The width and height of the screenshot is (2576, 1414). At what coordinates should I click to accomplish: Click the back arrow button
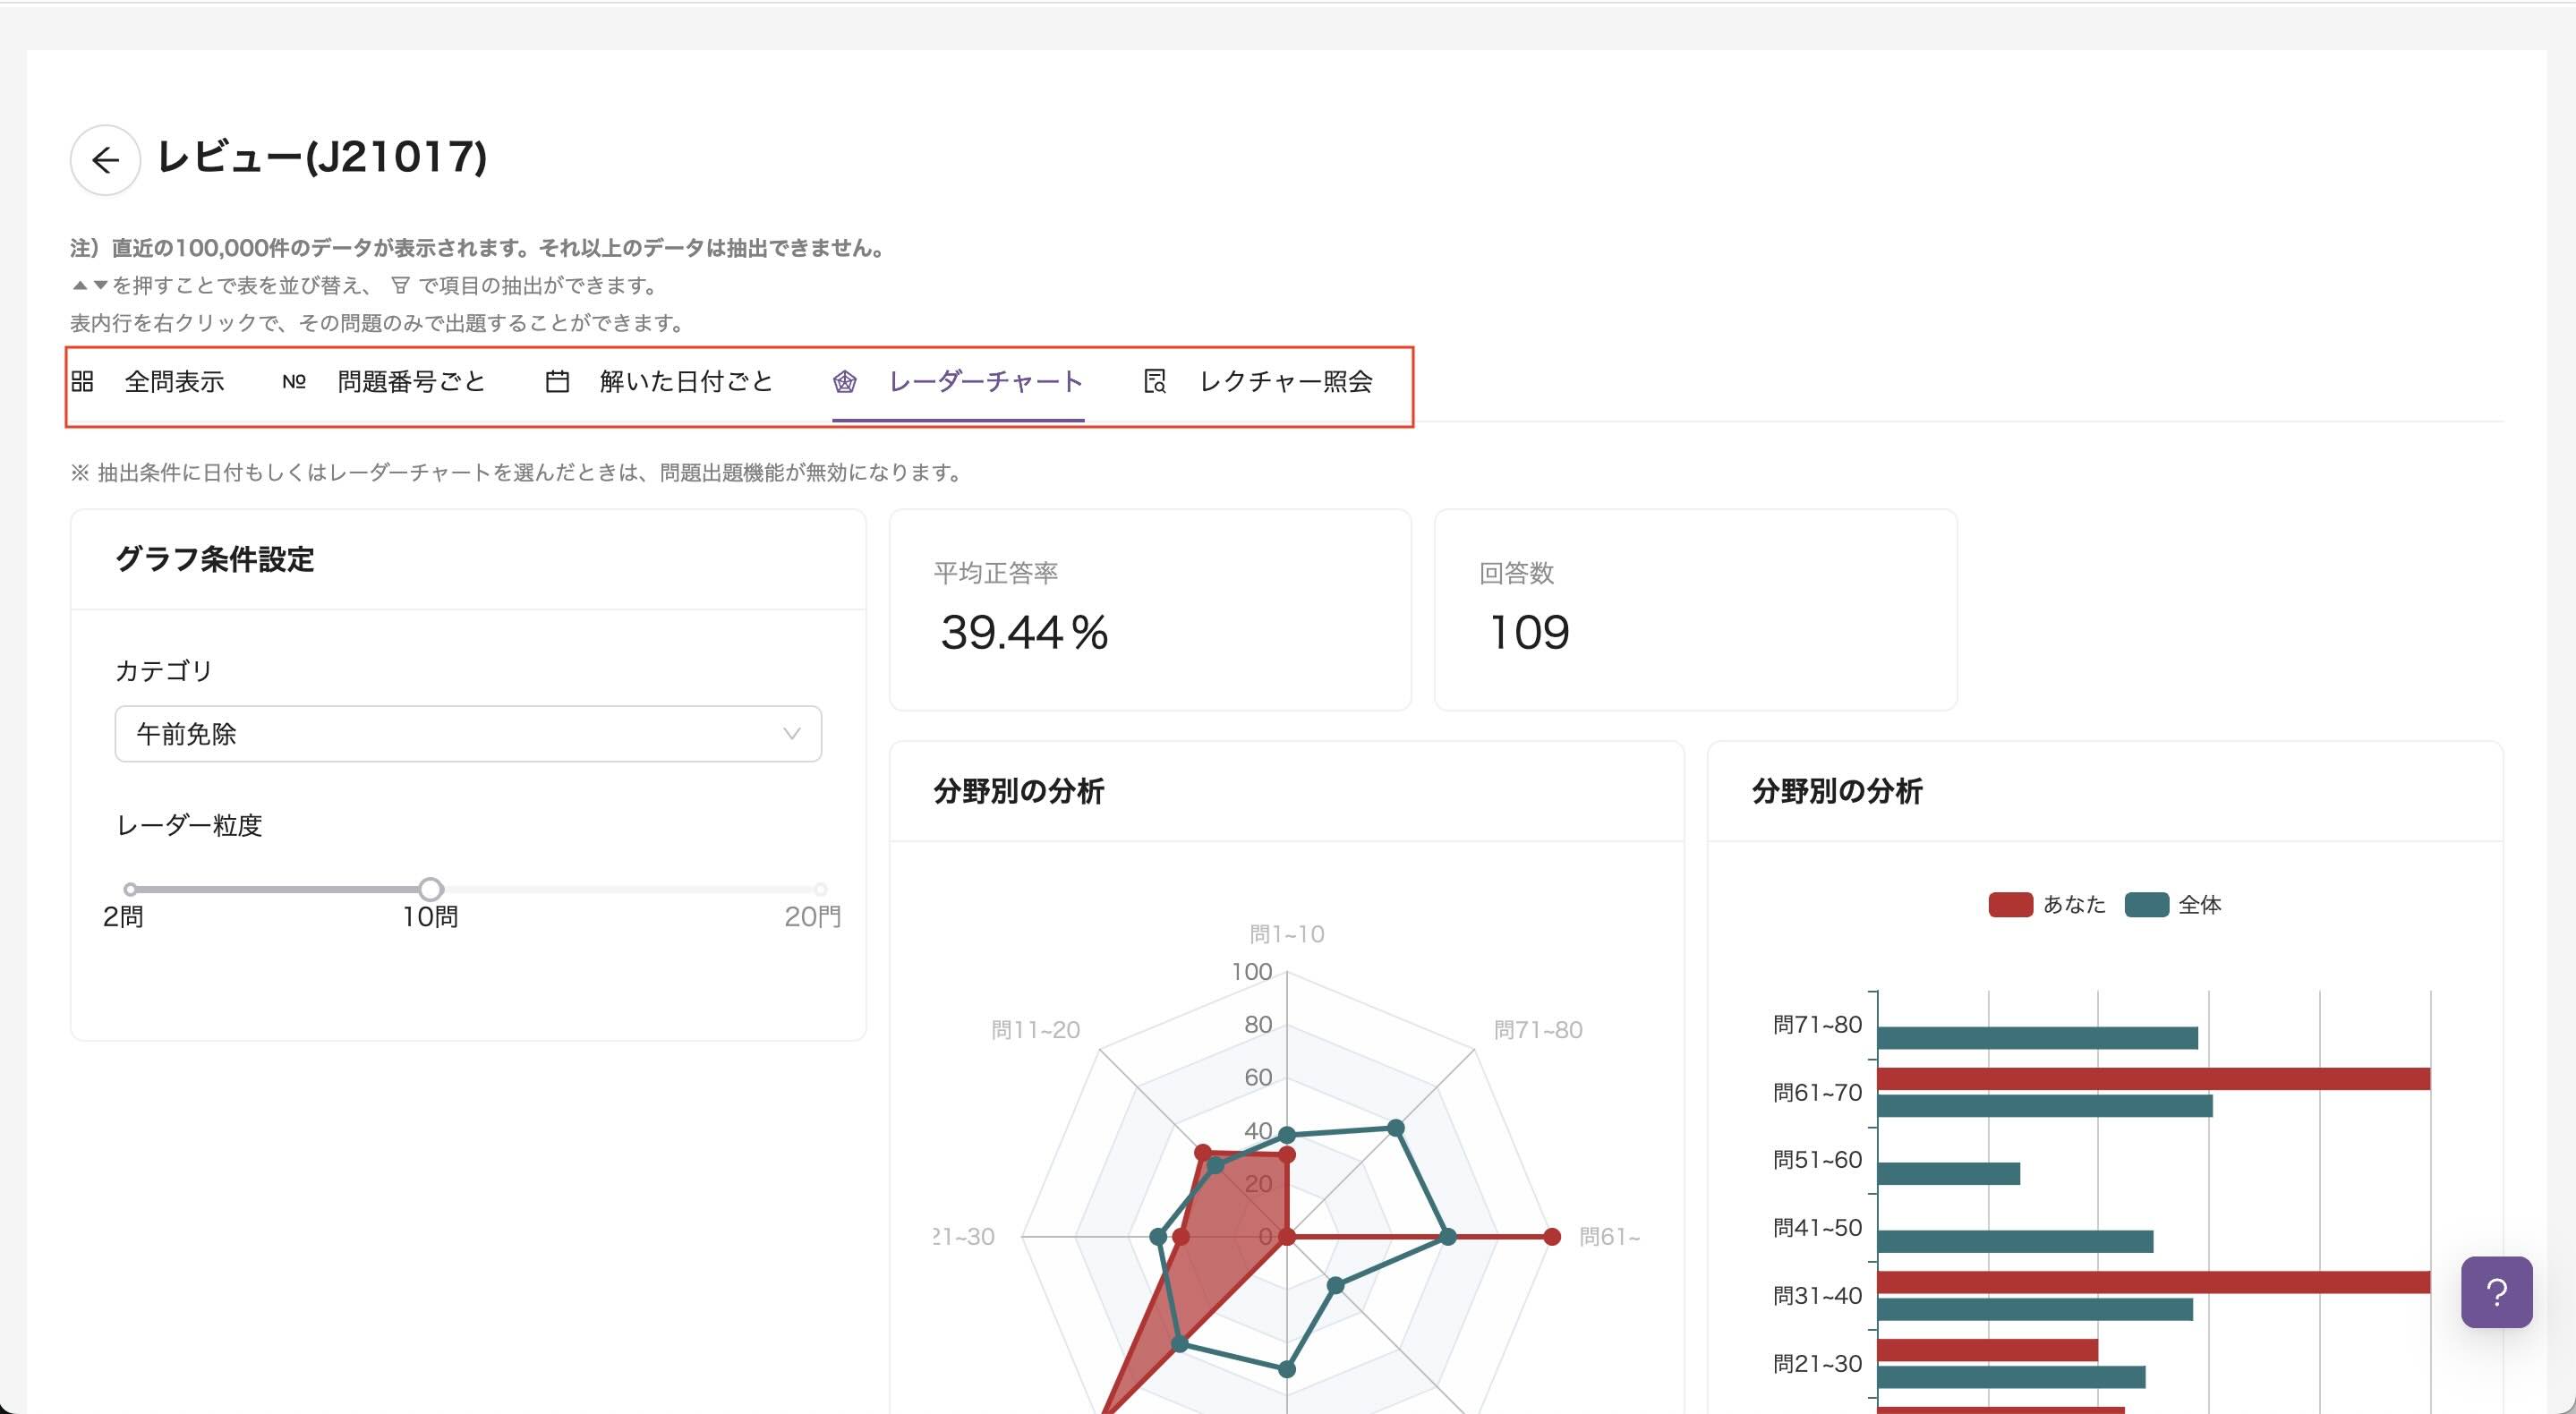[104, 160]
